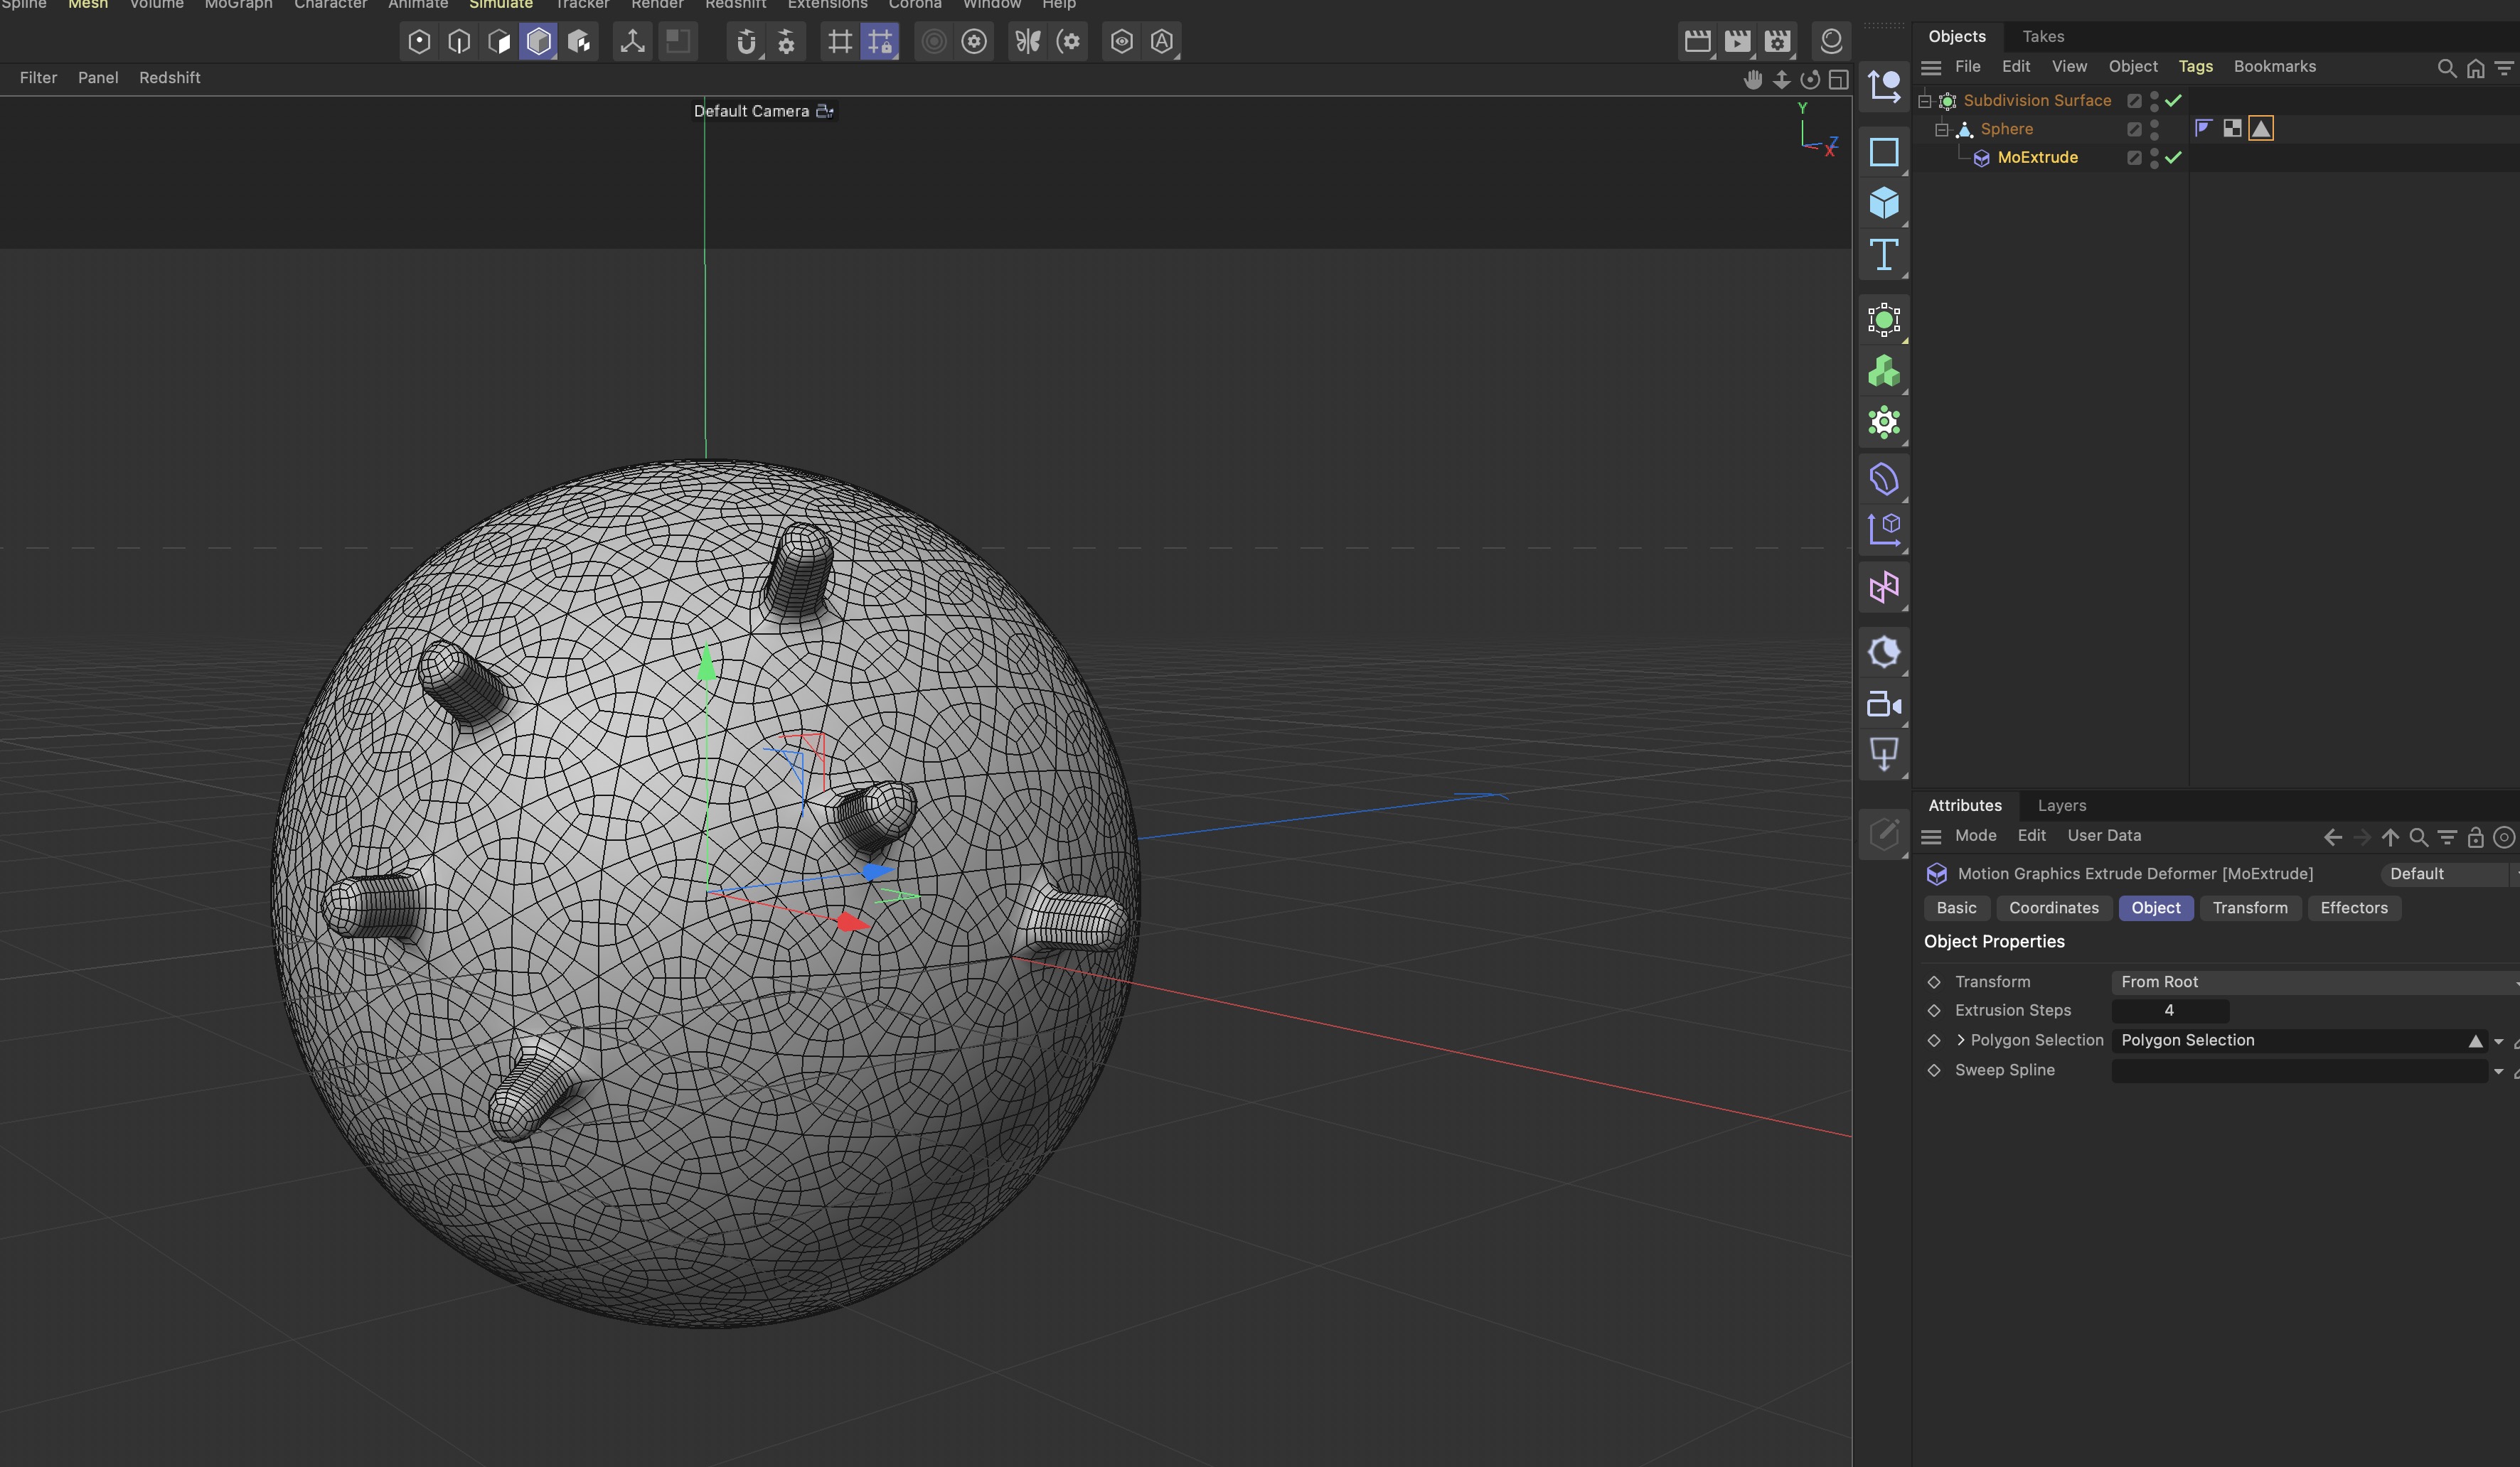Open the Cube primitive tool in sidebar
Screen dimensions: 2520x1467
click(x=1884, y=204)
